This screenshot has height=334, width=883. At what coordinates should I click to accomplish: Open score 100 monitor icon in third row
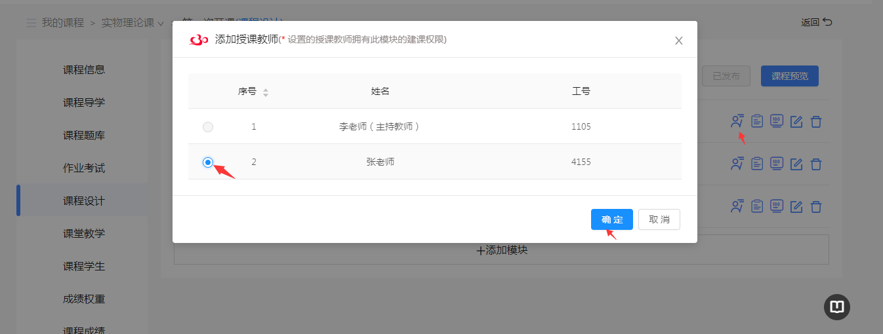777,206
